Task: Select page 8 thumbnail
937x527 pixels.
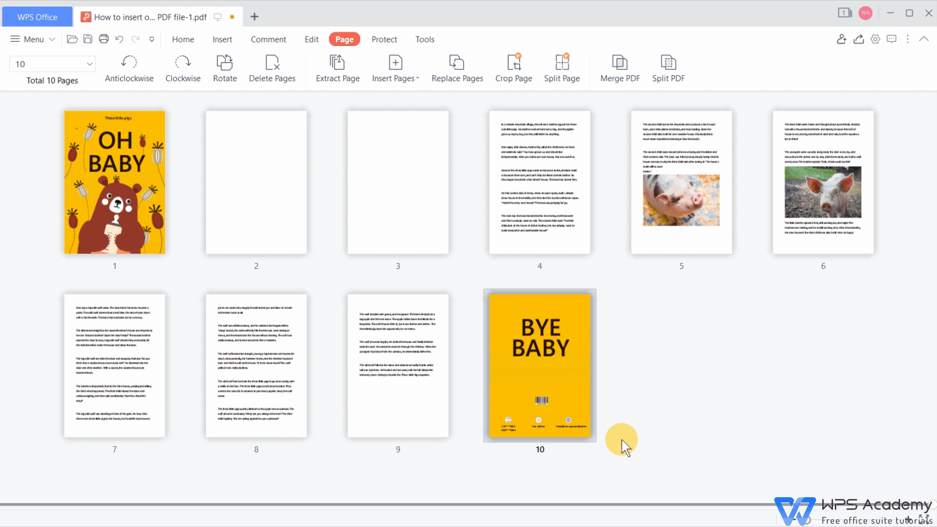Action: tap(256, 366)
